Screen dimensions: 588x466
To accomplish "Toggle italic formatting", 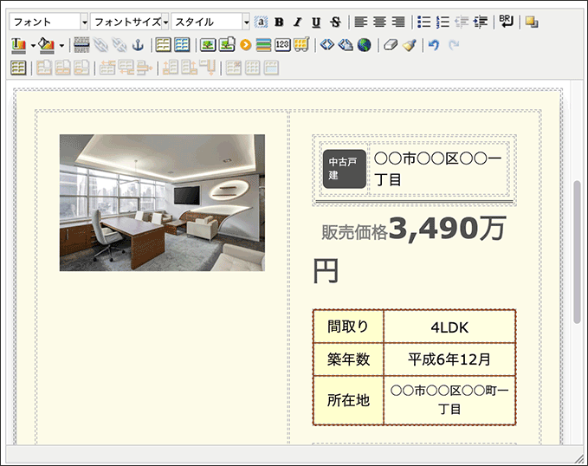I will click(298, 23).
